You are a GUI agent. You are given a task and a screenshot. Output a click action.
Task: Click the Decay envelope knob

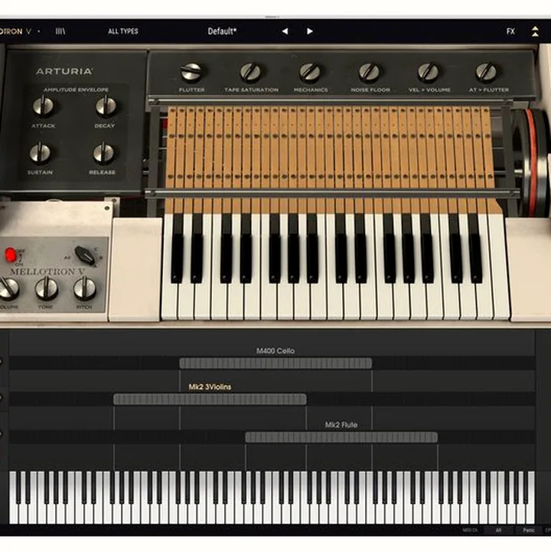(106, 107)
